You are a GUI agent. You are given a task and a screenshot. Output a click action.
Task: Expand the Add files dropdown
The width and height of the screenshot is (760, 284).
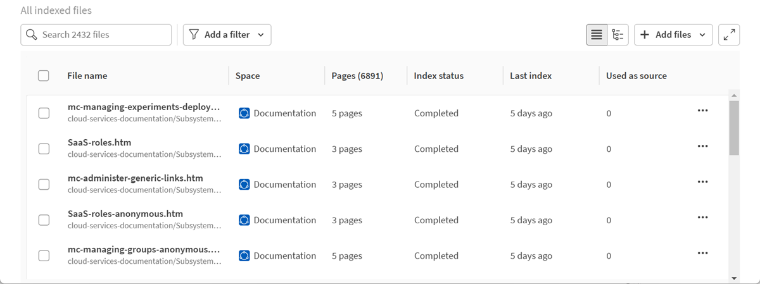pyautogui.click(x=673, y=35)
